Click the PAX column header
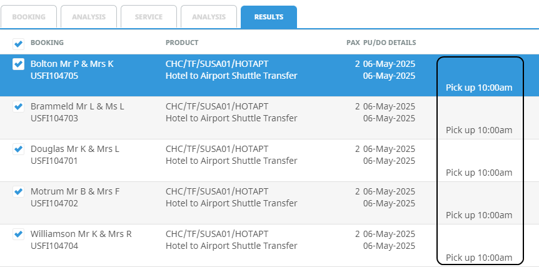This screenshot has width=539, height=267. (353, 43)
